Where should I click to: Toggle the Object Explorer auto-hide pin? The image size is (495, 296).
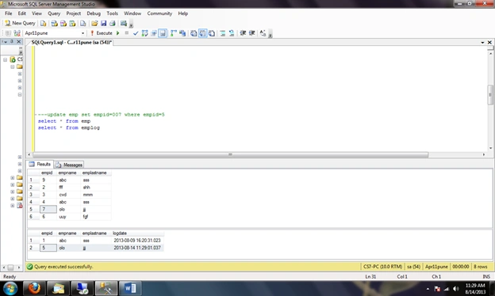click(12, 42)
